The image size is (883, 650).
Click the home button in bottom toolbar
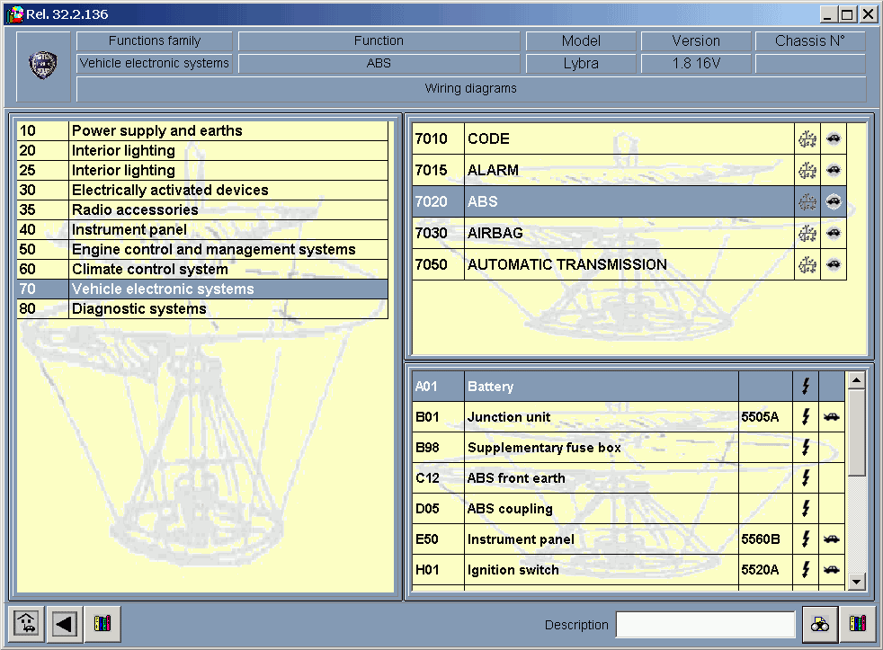pyautogui.click(x=26, y=624)
